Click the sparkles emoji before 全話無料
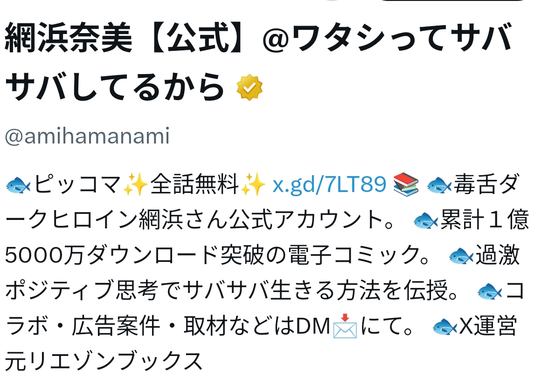The width and height of the screenshot is (534, 383). coord(136,184)
